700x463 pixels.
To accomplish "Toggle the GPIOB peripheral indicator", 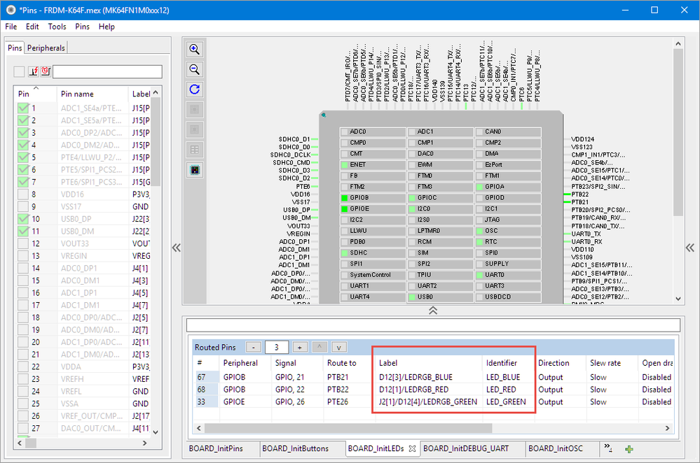I will 344,198.
